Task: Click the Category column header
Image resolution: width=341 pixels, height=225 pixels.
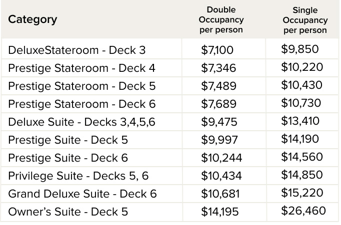Action: click(32, 20)
